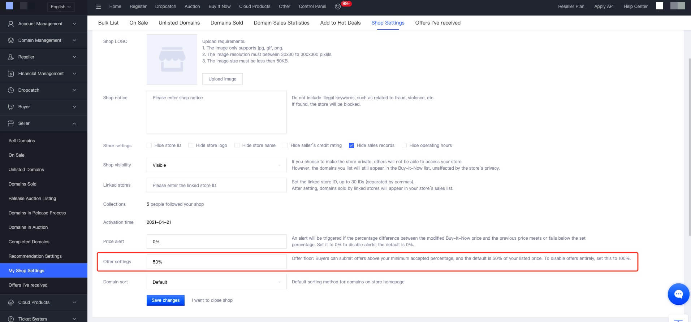Click the hamburger menu collapse icon
The image size is (691, 322).
pos(99,6)
